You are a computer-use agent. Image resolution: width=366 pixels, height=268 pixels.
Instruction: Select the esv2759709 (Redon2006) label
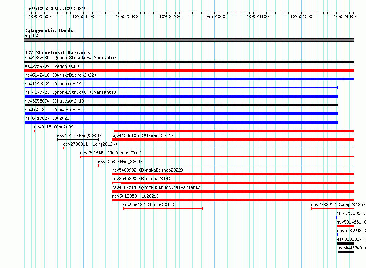pyautogui.click(x=52, y=66)
